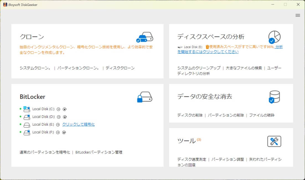Click the lock icon for Local Disk (F:)
The image size is (305, 180).
click(64, 133)
